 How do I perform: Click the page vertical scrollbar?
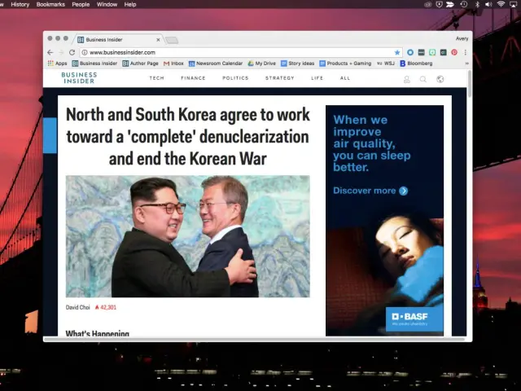pyautogui.click(x=470, y=84)
